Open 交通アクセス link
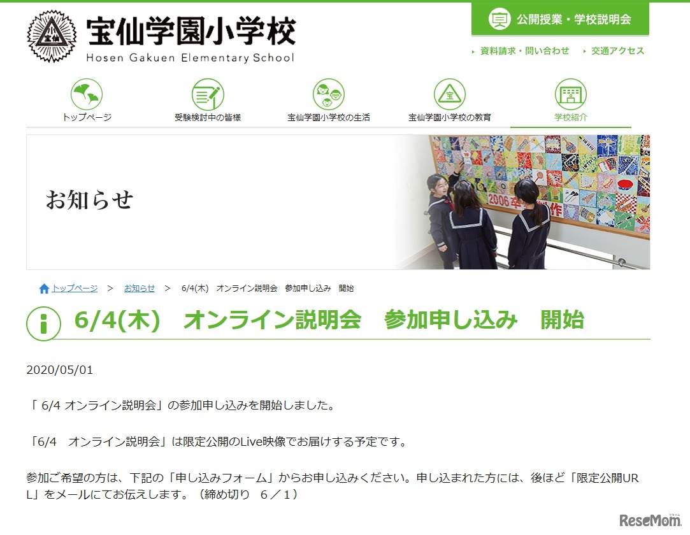Image resolution: width=690 pixels, height=535 pixels. [x=617, y=51]
